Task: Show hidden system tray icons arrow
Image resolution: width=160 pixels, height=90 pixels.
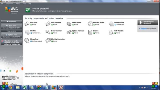Action: [139, 87]
